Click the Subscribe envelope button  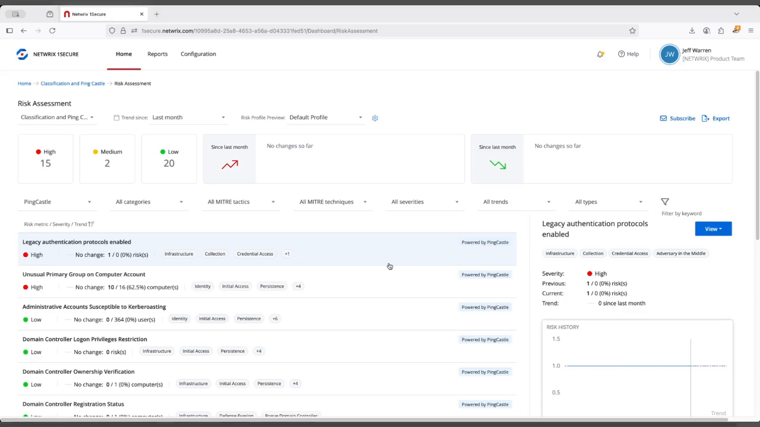click(x=677, y=118)
